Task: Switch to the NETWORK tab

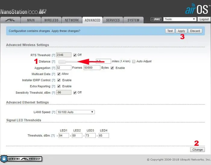Action: pos(72,20)
